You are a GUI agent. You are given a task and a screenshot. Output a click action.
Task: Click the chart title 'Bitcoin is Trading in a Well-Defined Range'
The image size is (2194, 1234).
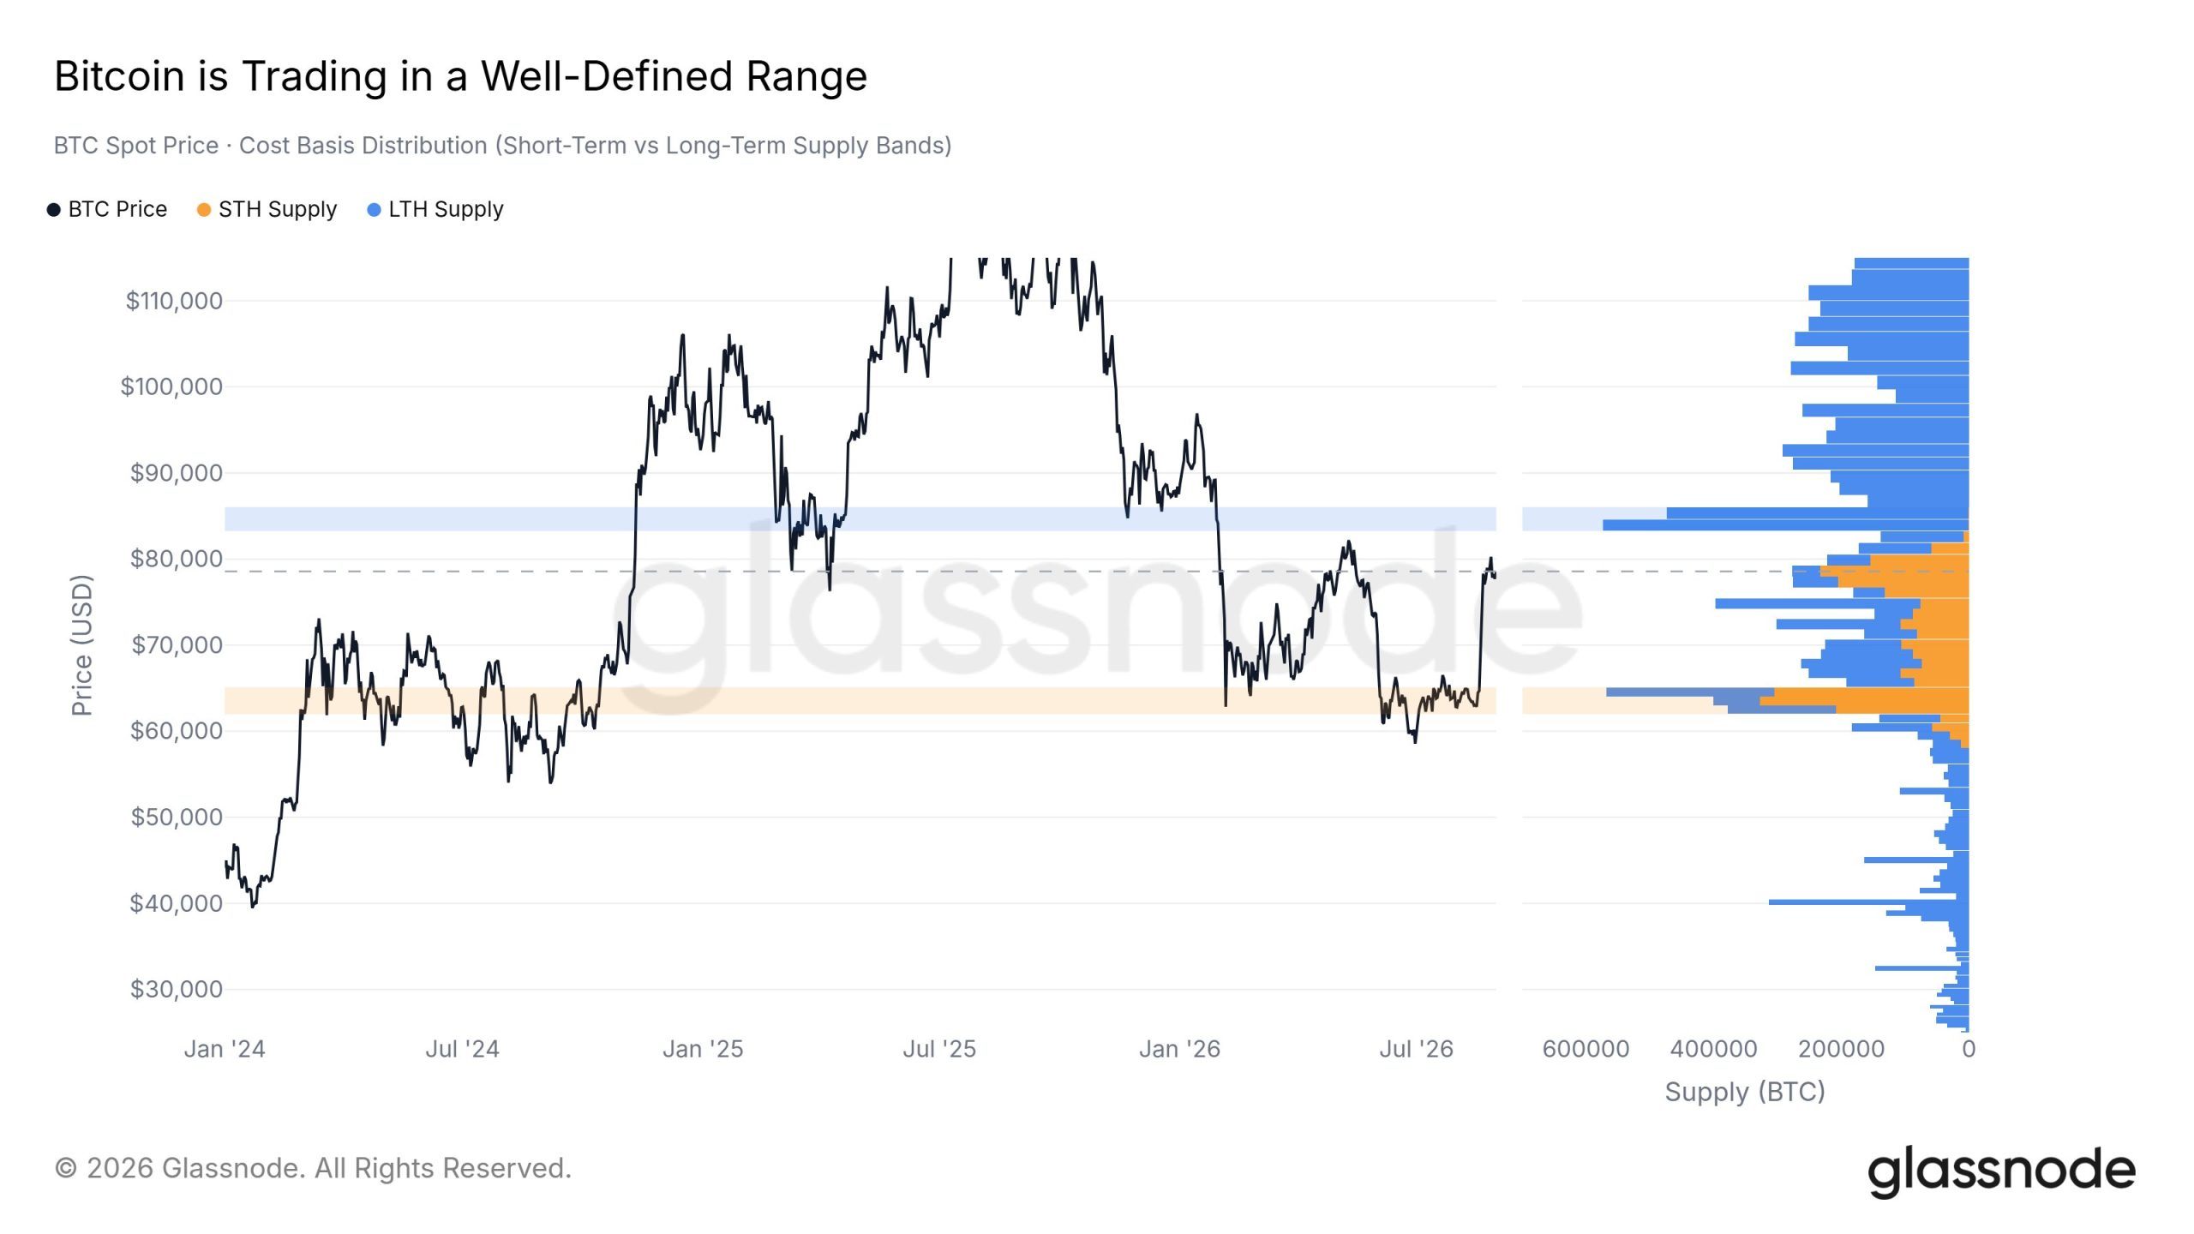pyautogui.click(x=460, y=75)
